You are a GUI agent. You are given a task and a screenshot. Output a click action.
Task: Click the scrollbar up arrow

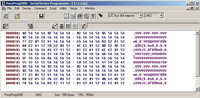tap(197, 33)
